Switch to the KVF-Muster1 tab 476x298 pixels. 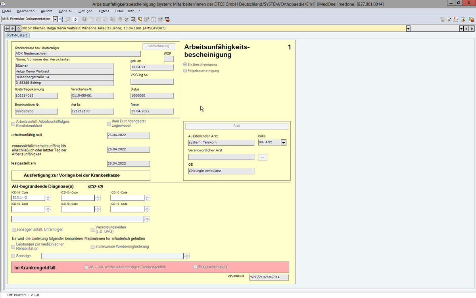coord(17,35)
